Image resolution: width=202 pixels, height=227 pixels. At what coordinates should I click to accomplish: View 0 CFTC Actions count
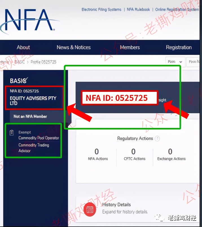coord(134,154)
